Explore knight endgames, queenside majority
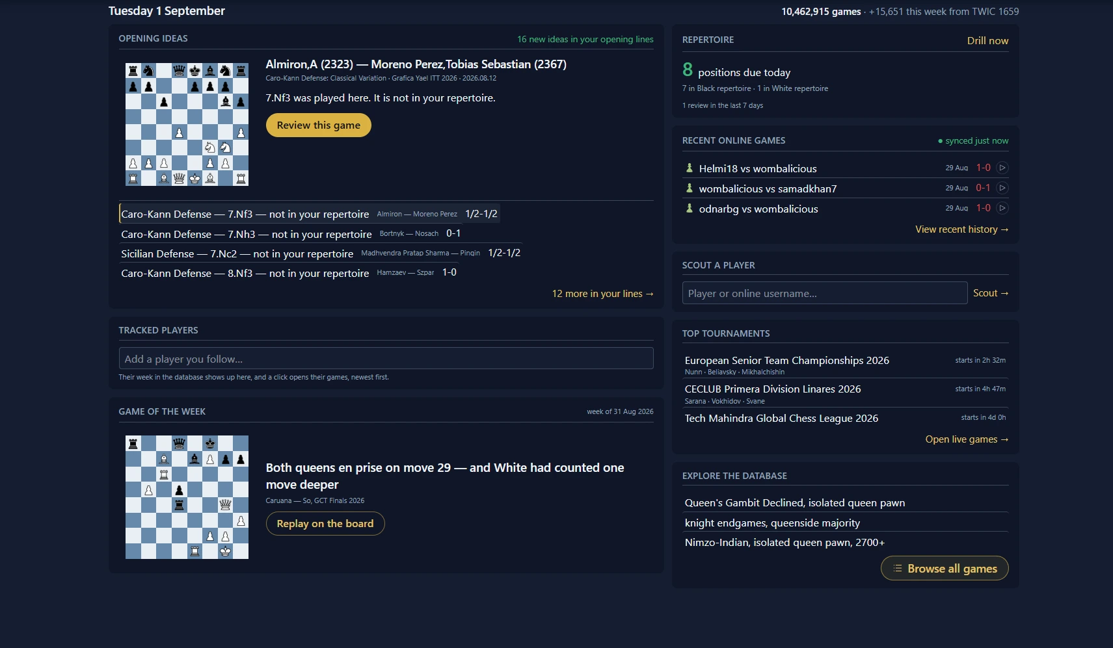 pos(845,523)
